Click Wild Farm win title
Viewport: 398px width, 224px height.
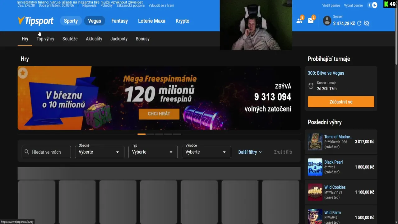click(332, 213)
